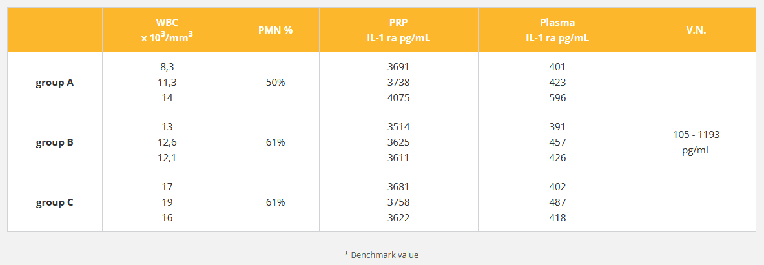This screenshot has width=764, height=265.
Task: Select the PRP value 4075
Action: click(398, 98)
